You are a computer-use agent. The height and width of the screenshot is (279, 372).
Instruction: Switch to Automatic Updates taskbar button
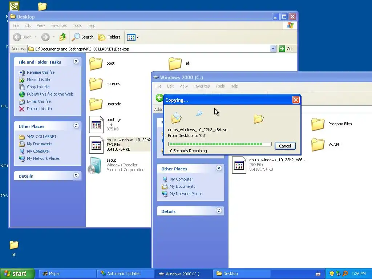[x=125, y=274]
